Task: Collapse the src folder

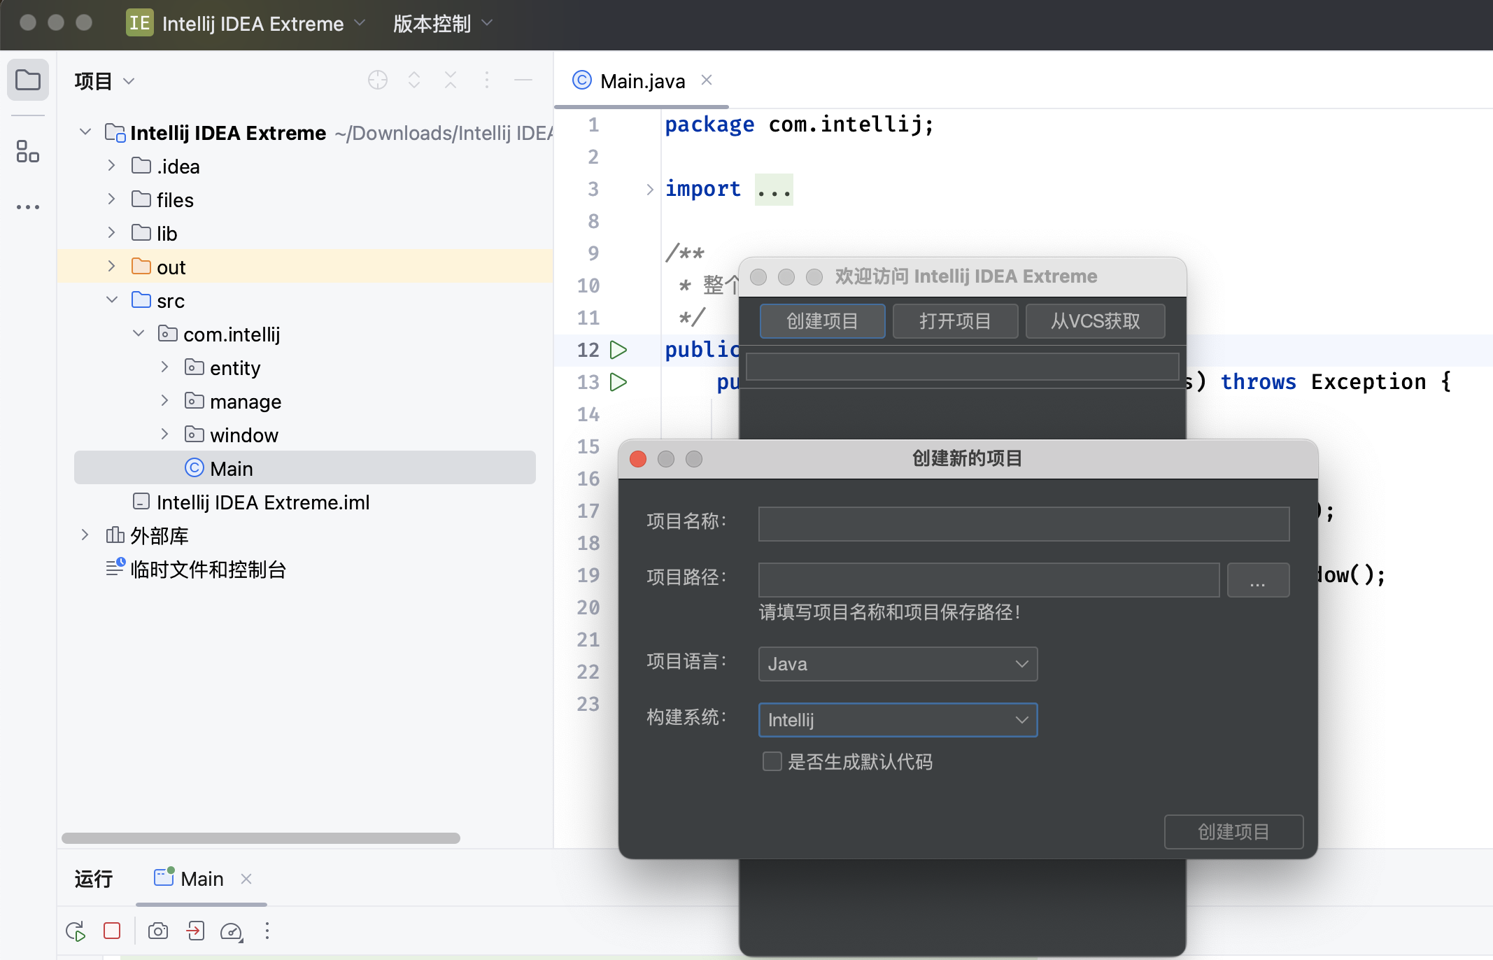Action: (112, 299)
